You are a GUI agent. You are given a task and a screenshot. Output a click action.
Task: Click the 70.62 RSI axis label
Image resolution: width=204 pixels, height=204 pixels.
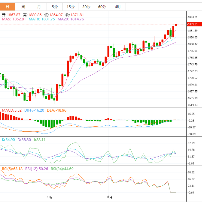click(x=191, y=172)
